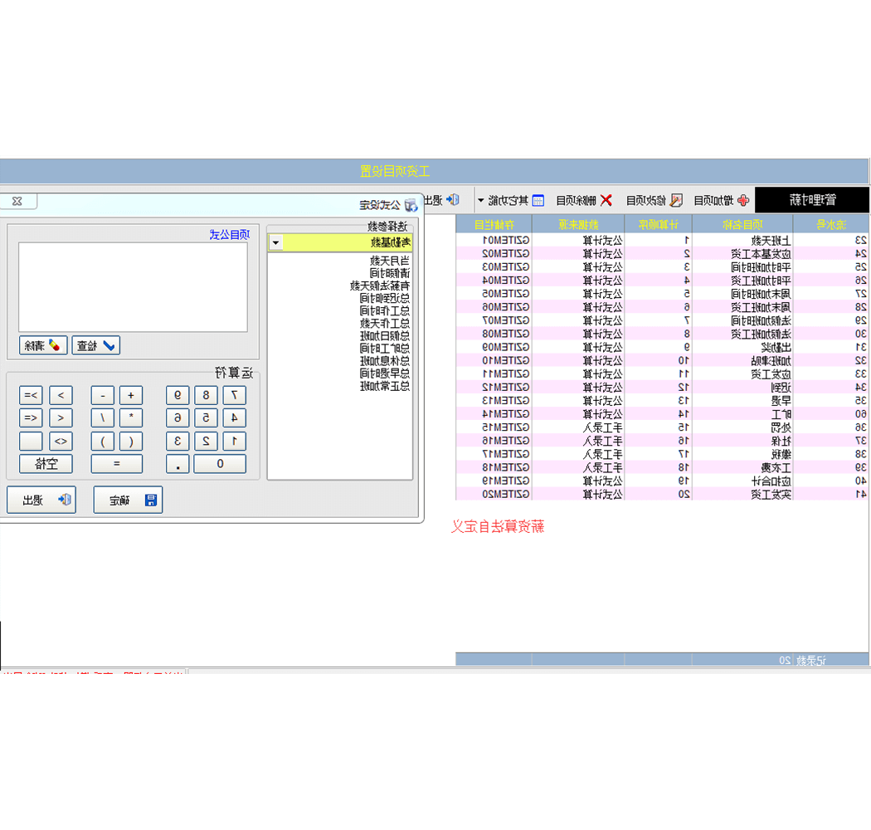Click the 项目名称 column header
The image size is (871, 830).
coord(742,224)
